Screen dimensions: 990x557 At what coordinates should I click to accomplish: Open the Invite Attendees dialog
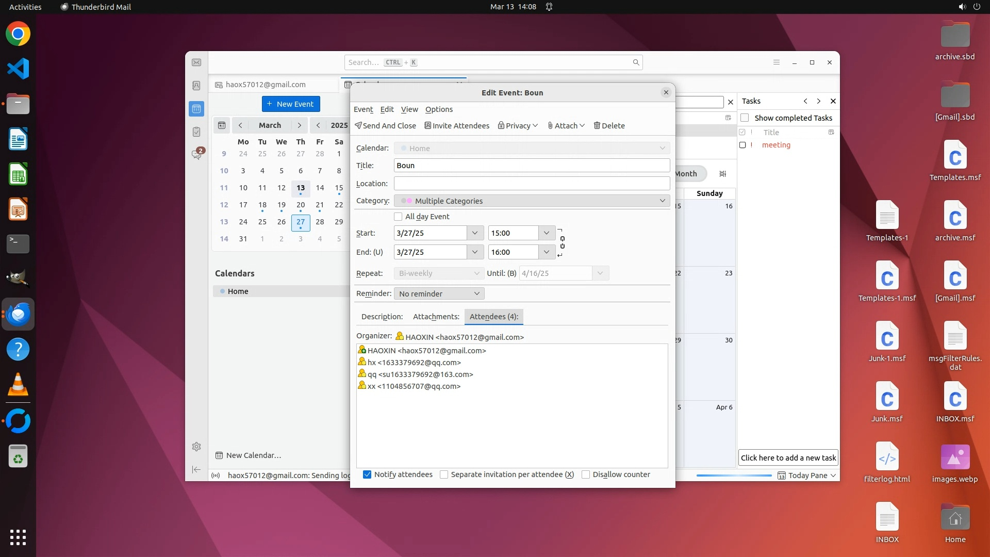456,126
